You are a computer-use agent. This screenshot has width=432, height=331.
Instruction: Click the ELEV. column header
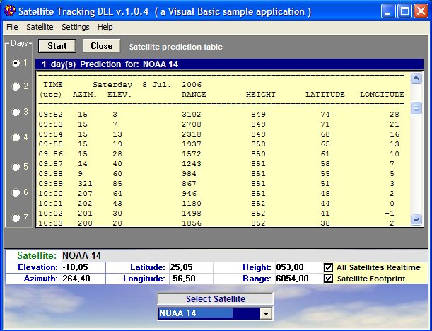(x=119, y=95)
